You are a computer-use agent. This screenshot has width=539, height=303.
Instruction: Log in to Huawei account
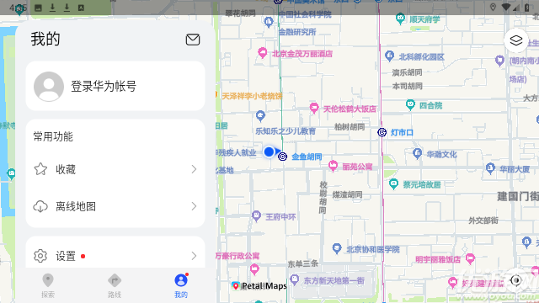click(115, 86)
